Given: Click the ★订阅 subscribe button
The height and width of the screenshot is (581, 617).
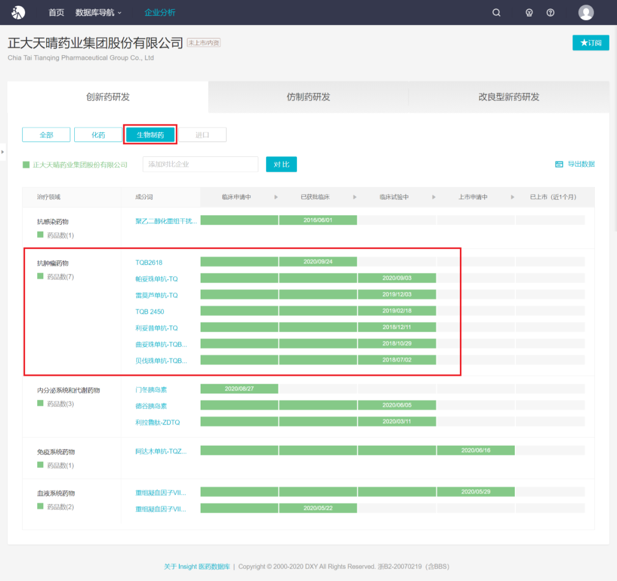Looking at the screenshot, I should tap(590, 43).
